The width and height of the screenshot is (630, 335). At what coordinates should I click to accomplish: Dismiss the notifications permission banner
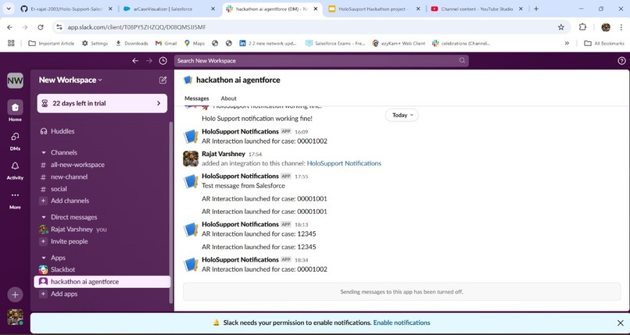pyautogui.click(x=621, y=323)
